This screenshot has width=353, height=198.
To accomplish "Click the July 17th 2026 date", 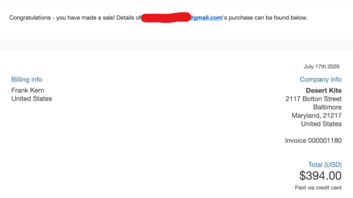I will click(x=322, y=66).
